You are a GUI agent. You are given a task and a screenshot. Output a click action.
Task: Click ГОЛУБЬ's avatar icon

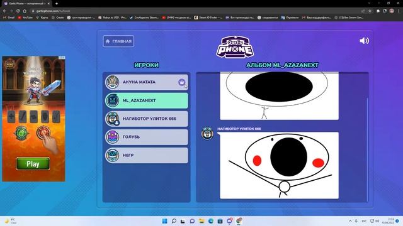point(113,137)
